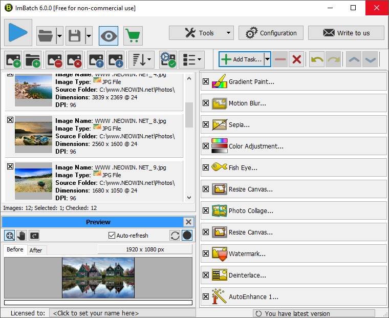Open the Resize Canvas task below Fish Eye
This screenshot has width=389, height=318.
[294, 189]
